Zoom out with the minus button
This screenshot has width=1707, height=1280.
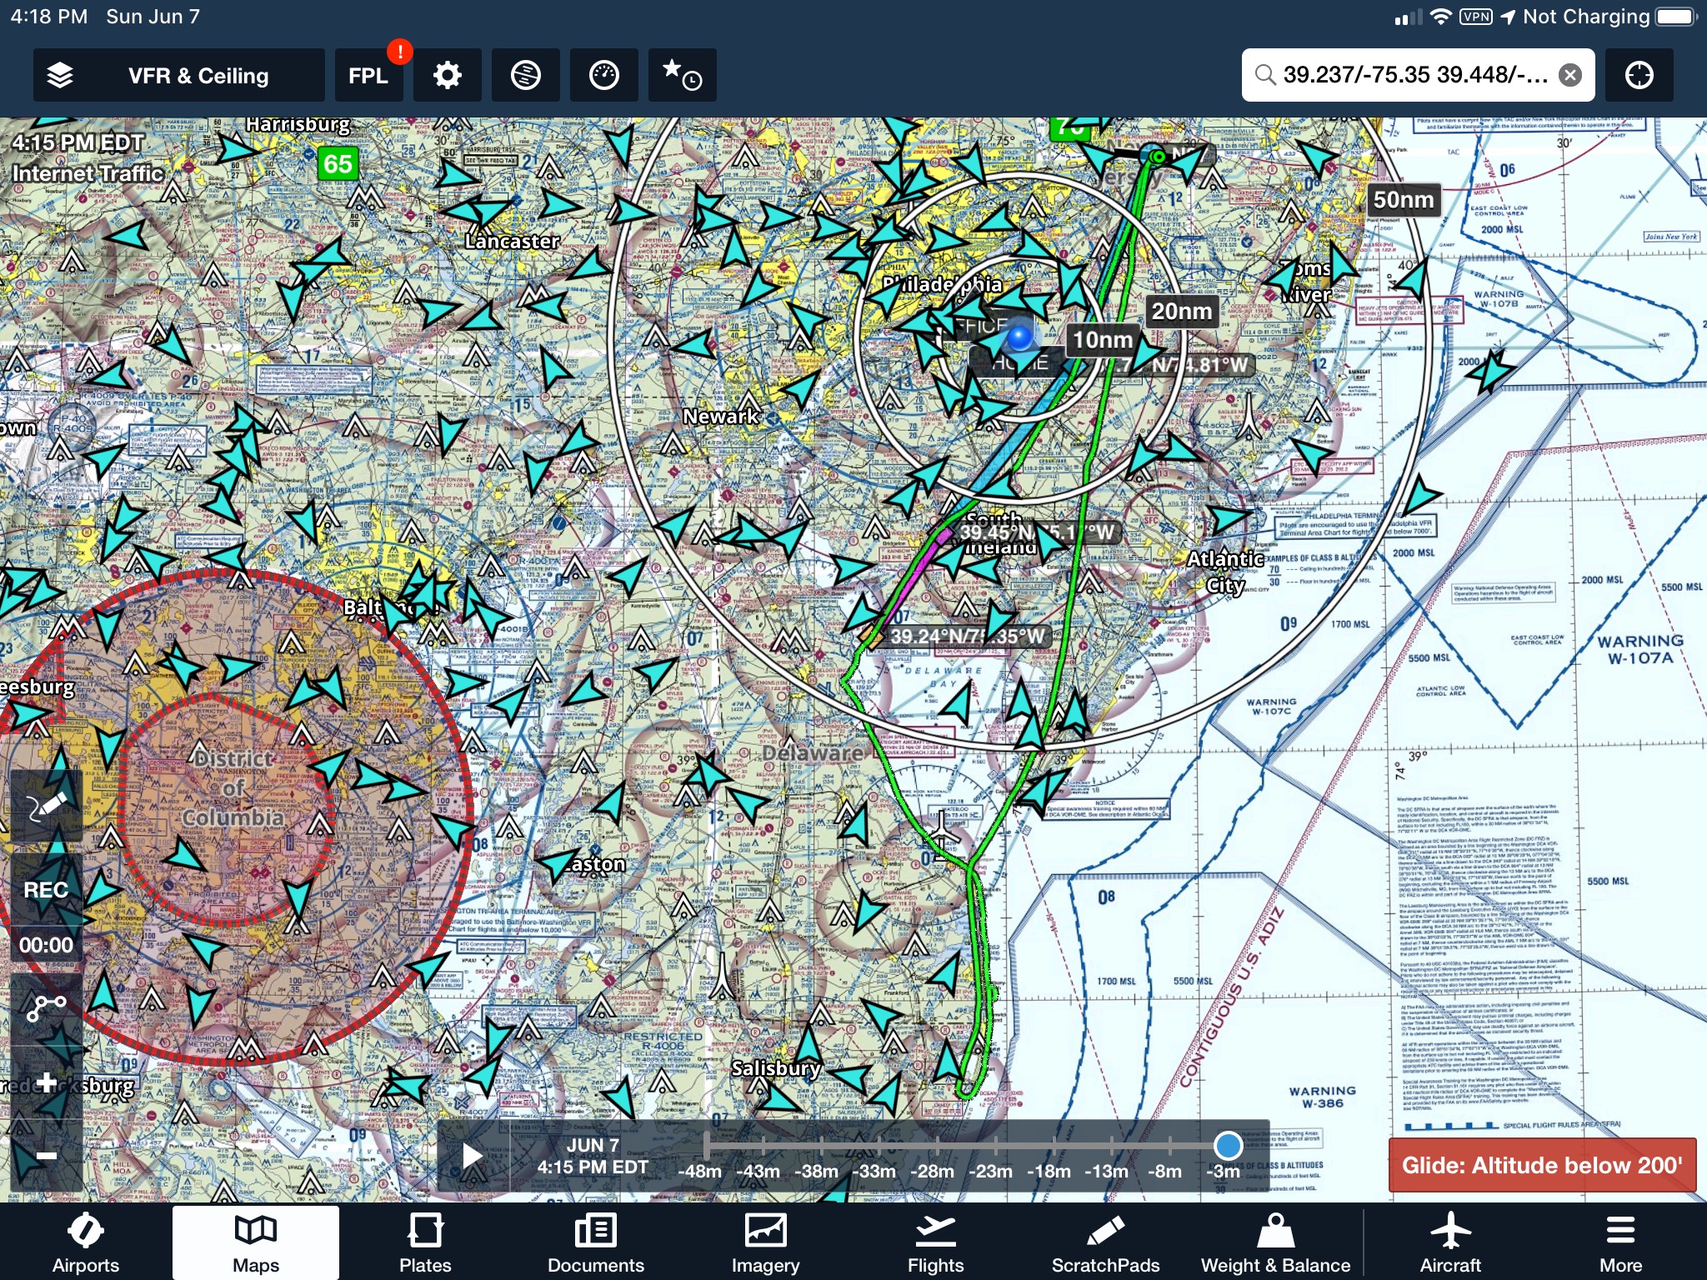coord(47,1155)
